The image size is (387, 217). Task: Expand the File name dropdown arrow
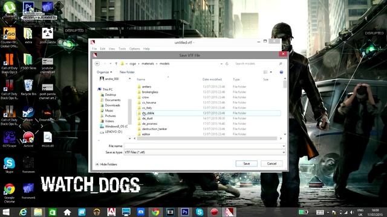(x=284, y=146)
